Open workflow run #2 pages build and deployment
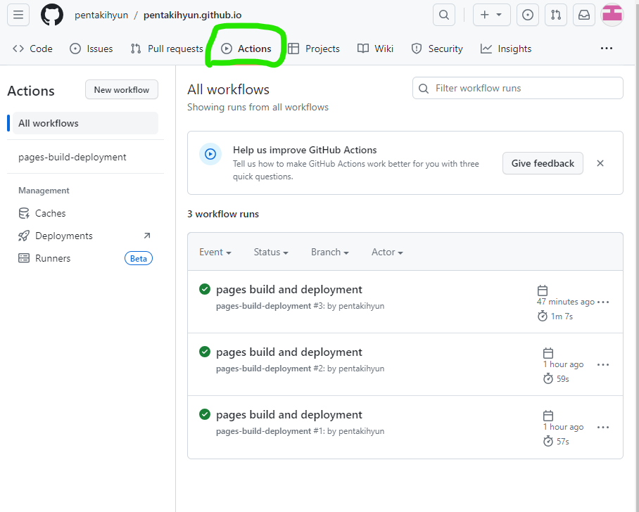The image size is (639, 512). click(x=289, y=352)
